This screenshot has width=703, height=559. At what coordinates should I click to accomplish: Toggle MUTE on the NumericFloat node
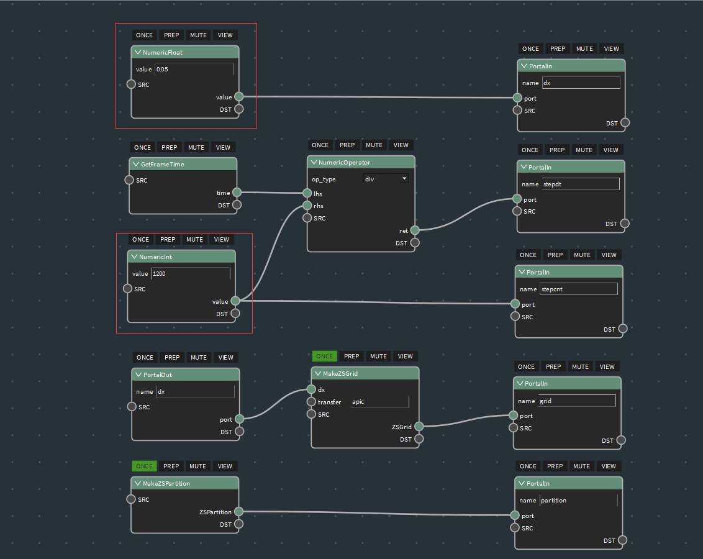click(x=198, y=35)
